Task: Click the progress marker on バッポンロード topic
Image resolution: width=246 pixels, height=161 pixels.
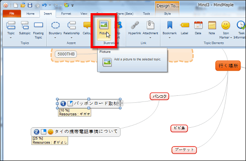Action: coord(70,104)
